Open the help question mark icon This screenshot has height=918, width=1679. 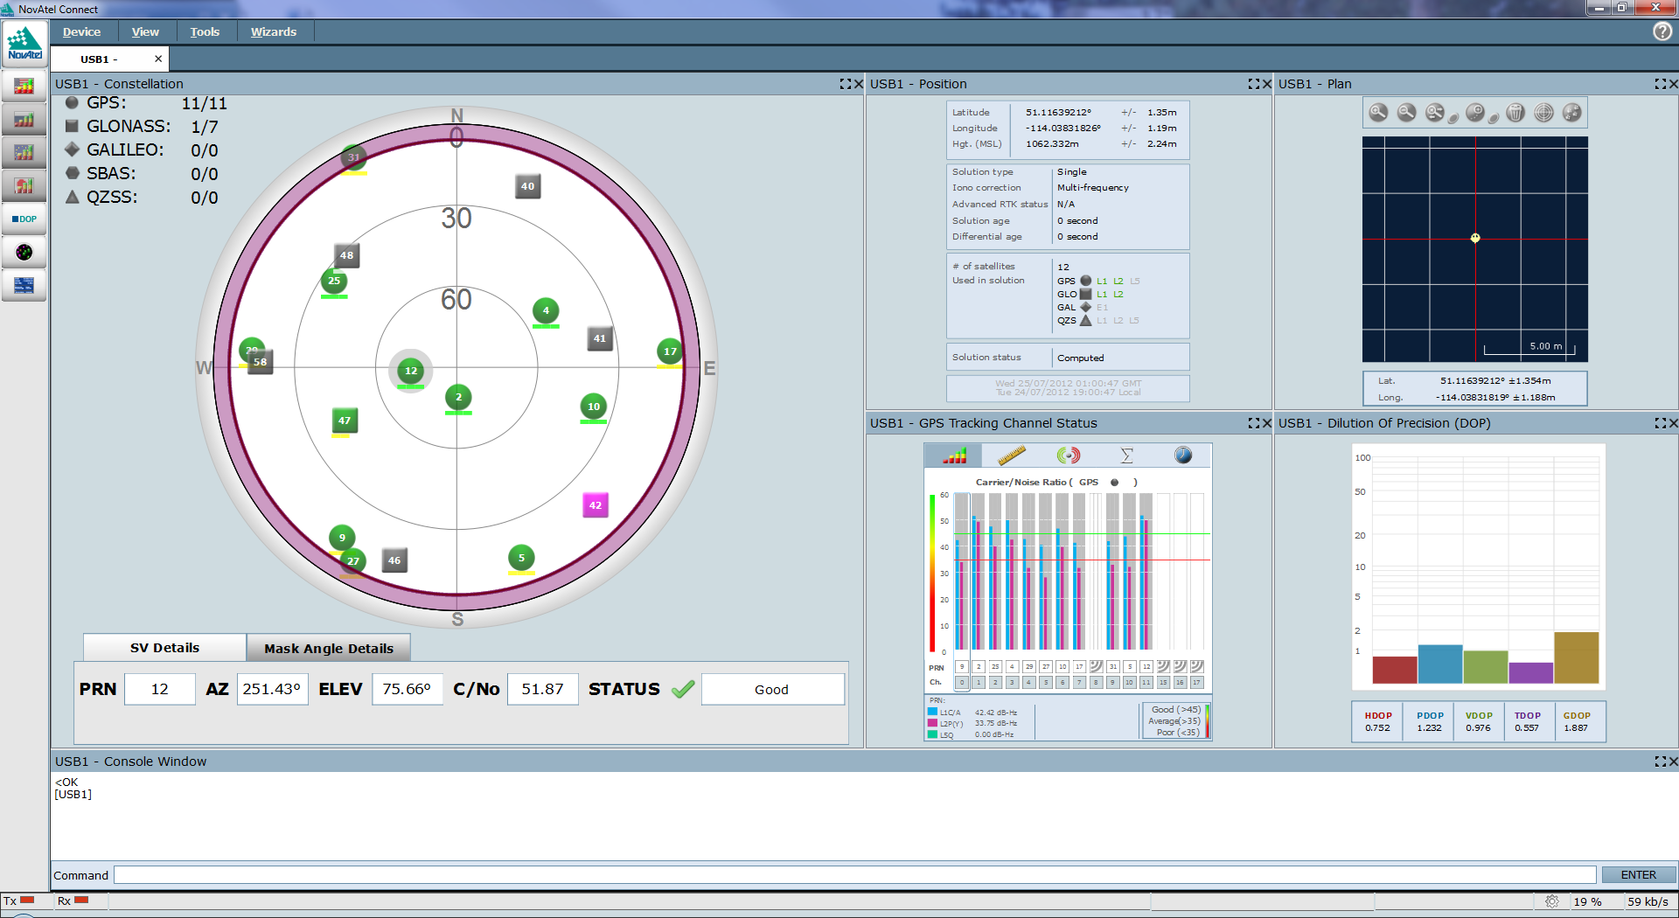(1662, 31)
